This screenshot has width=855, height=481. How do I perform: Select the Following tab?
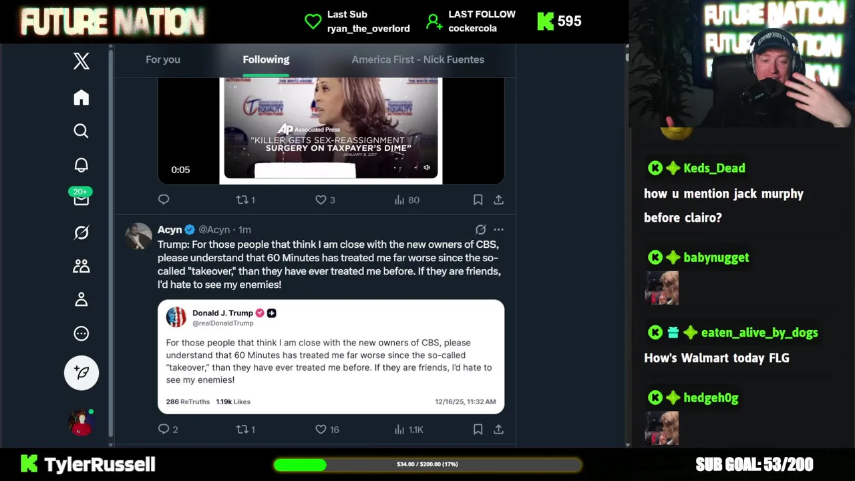(x=266, y=59)
